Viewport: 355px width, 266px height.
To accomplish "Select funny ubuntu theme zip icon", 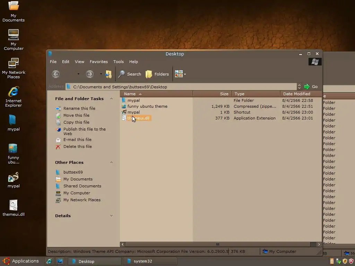I will [x=124, y=106].
